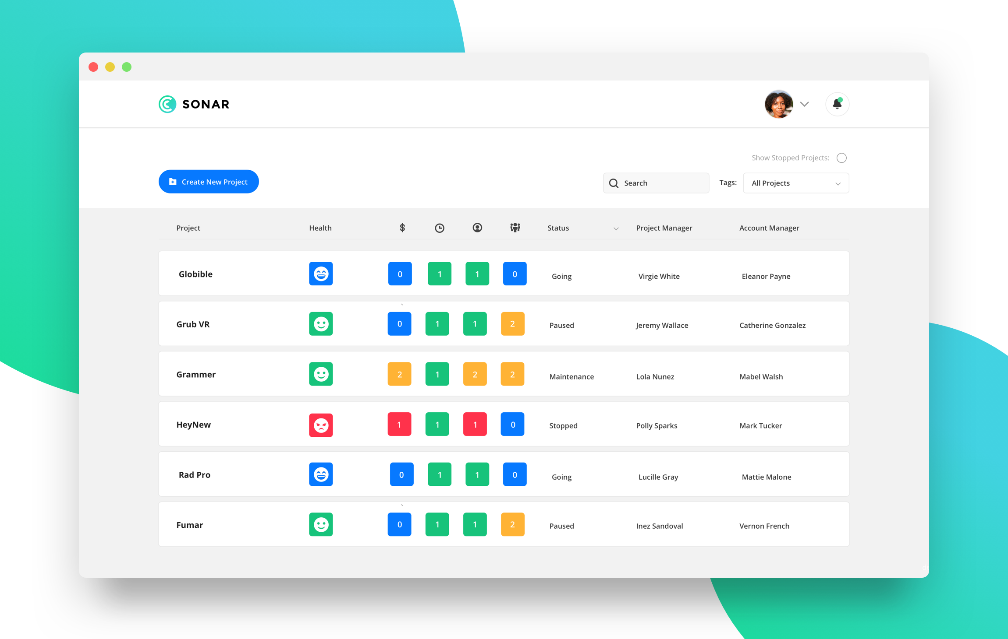Click the person column header icon
The height and width of the screenshot is (639, 1008).
click(x=477, y=228)
